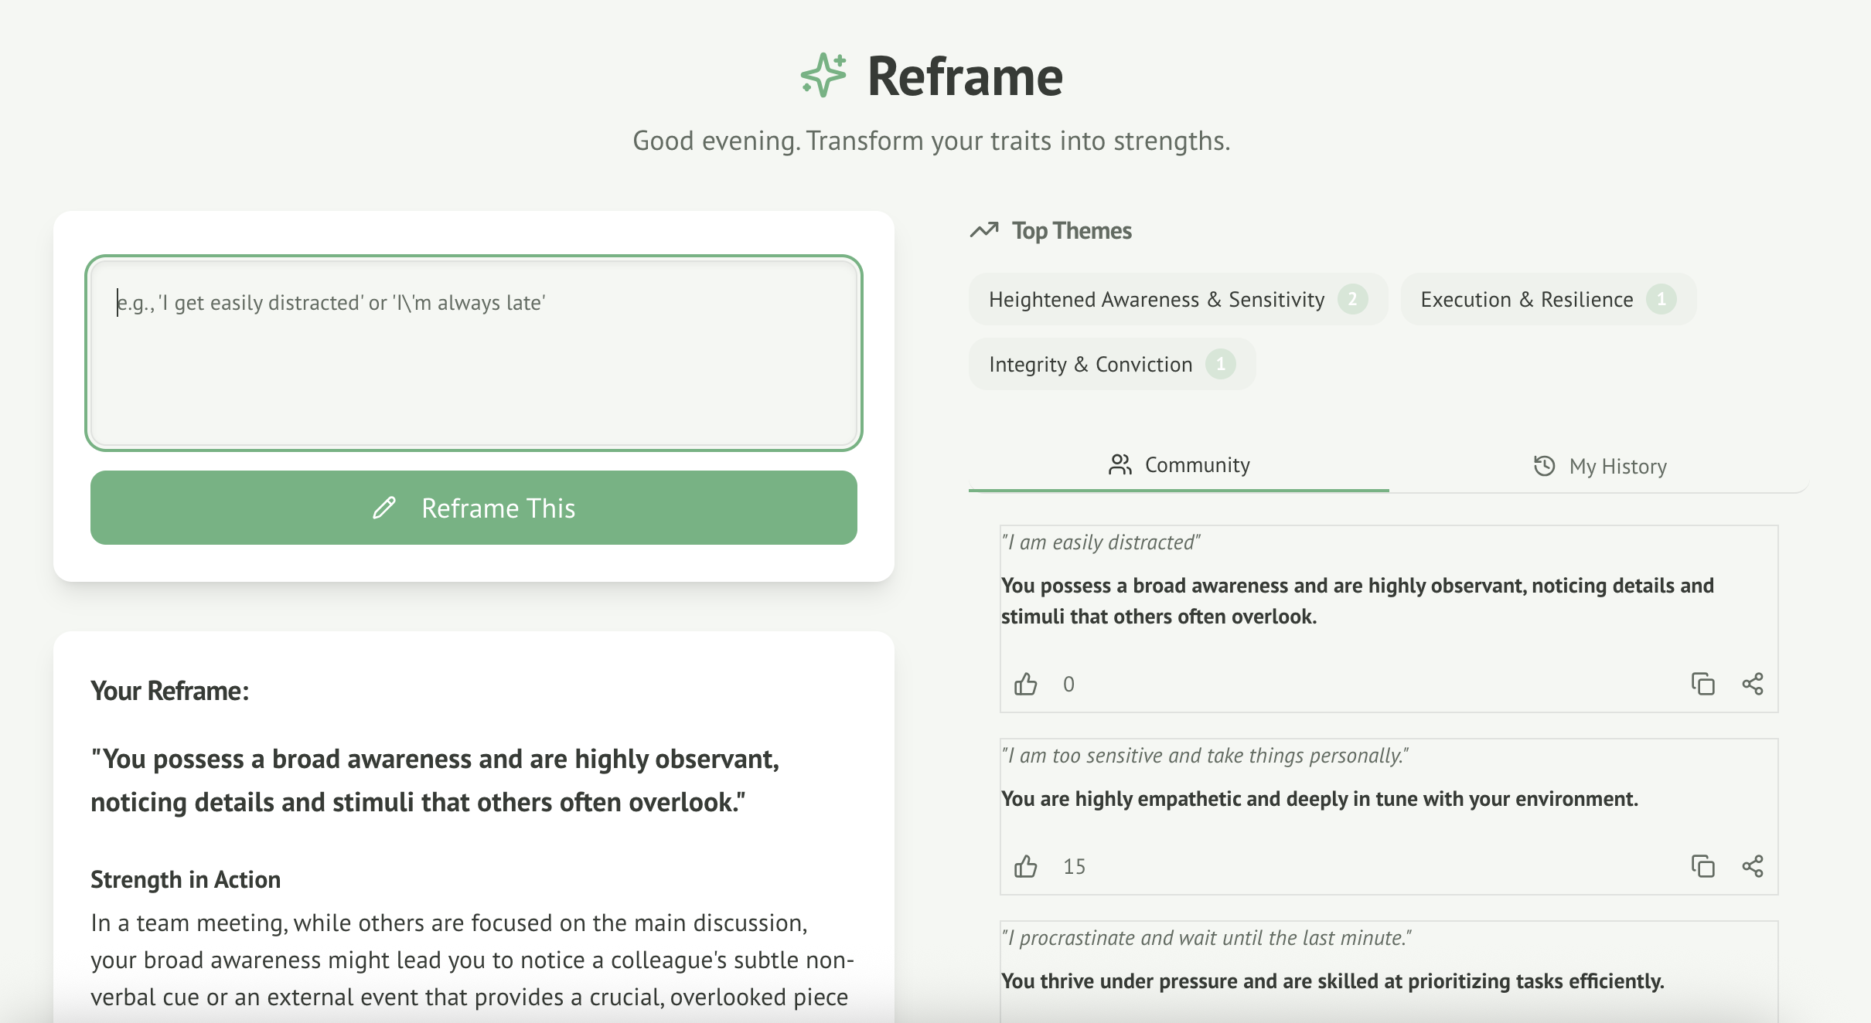Click the sparkle logo beside the Reframe title
The image size is (1871, 1023).
pos(823,75)
